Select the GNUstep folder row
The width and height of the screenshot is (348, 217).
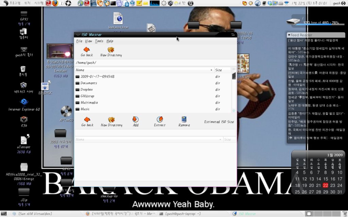pyautogui.click(x=153, y=96)
